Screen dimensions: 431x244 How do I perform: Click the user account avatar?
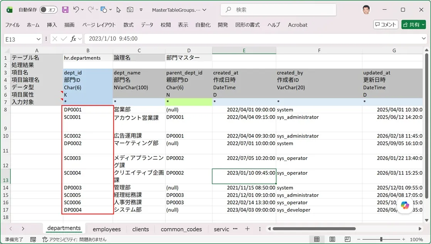366,10
